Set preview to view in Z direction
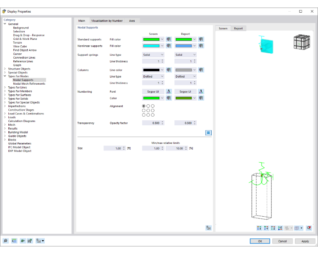318x254 pixels. coord(273,228)
